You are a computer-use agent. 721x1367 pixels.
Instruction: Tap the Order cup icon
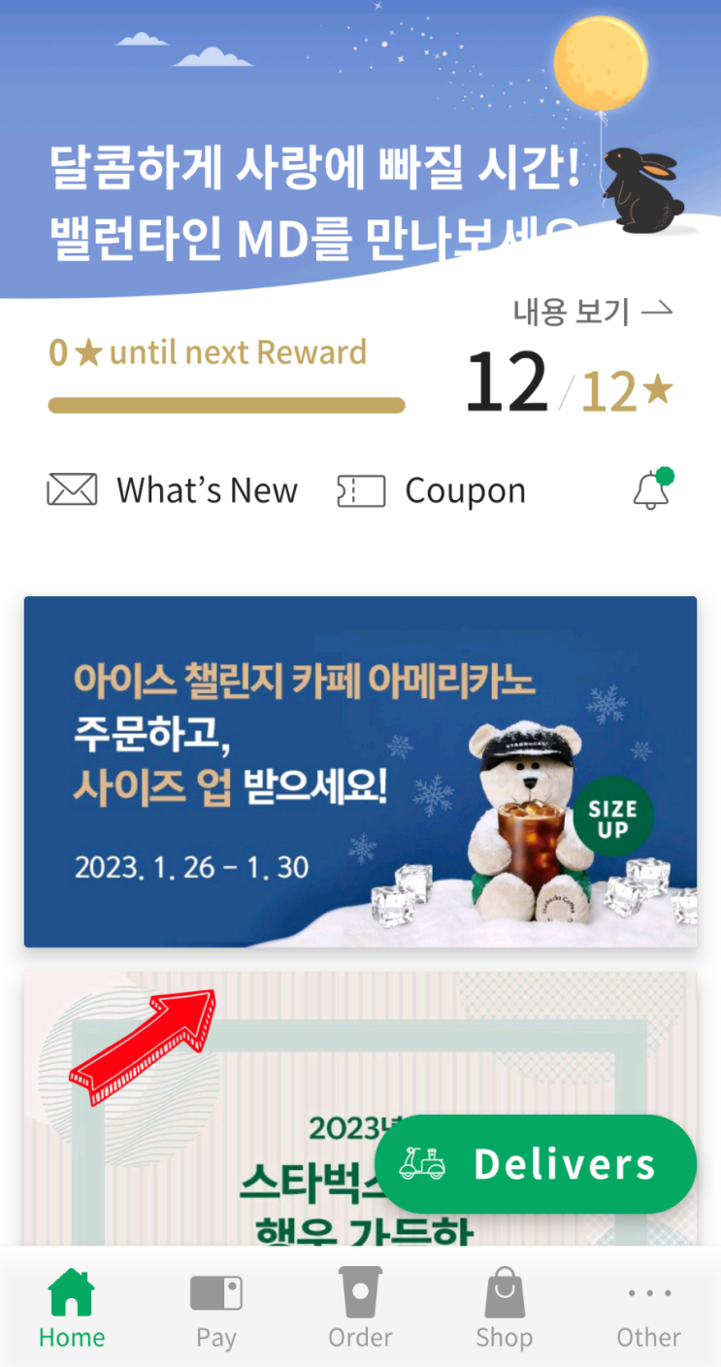[x=360, y=1292]
